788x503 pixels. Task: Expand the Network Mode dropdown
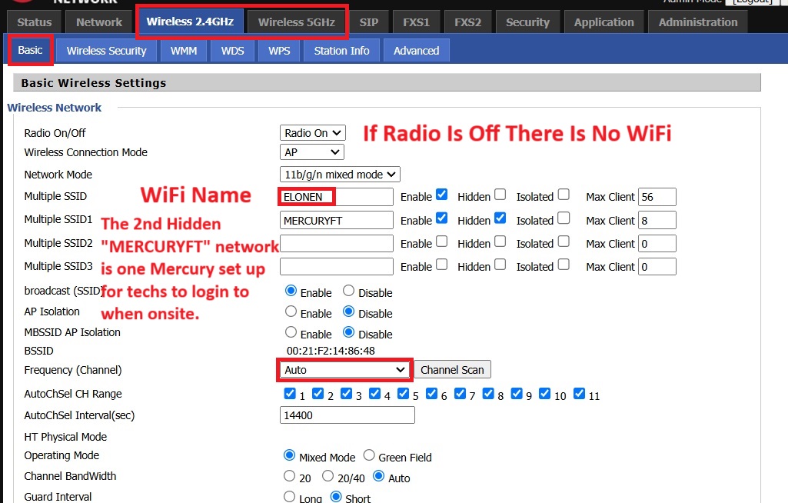(x=340, y=175)
